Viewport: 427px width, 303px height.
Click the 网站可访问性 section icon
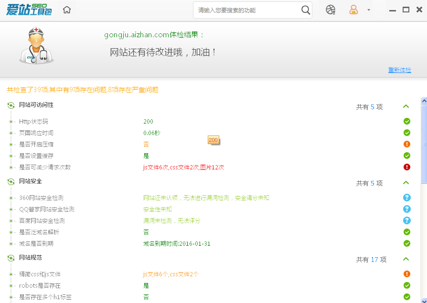coord(11,104)
